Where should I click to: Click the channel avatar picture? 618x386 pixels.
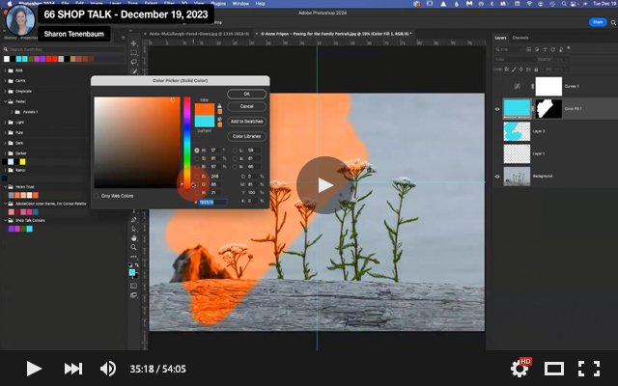click(x=20, y=20)
